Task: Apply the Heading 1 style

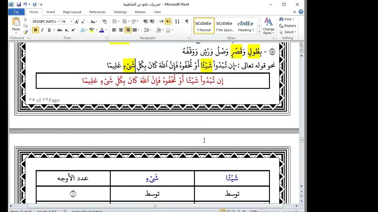Action: tap(246, 26)
